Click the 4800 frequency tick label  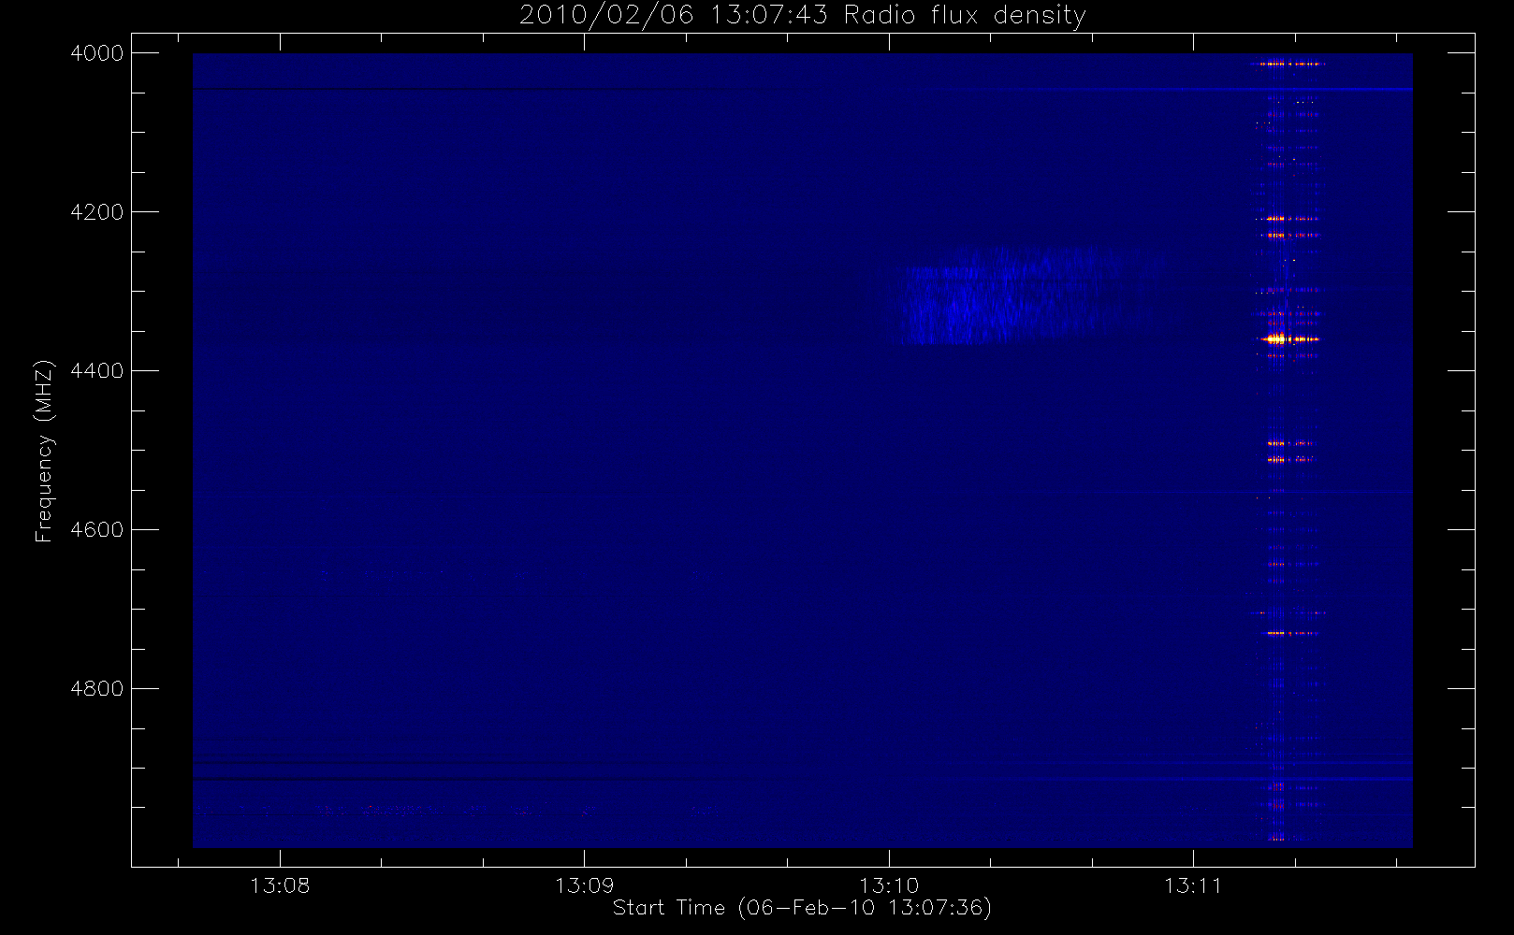pyautogui.click(x=97, y=689)
